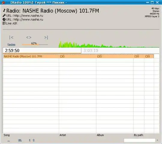Close the radio player window

tap(157, 2)
